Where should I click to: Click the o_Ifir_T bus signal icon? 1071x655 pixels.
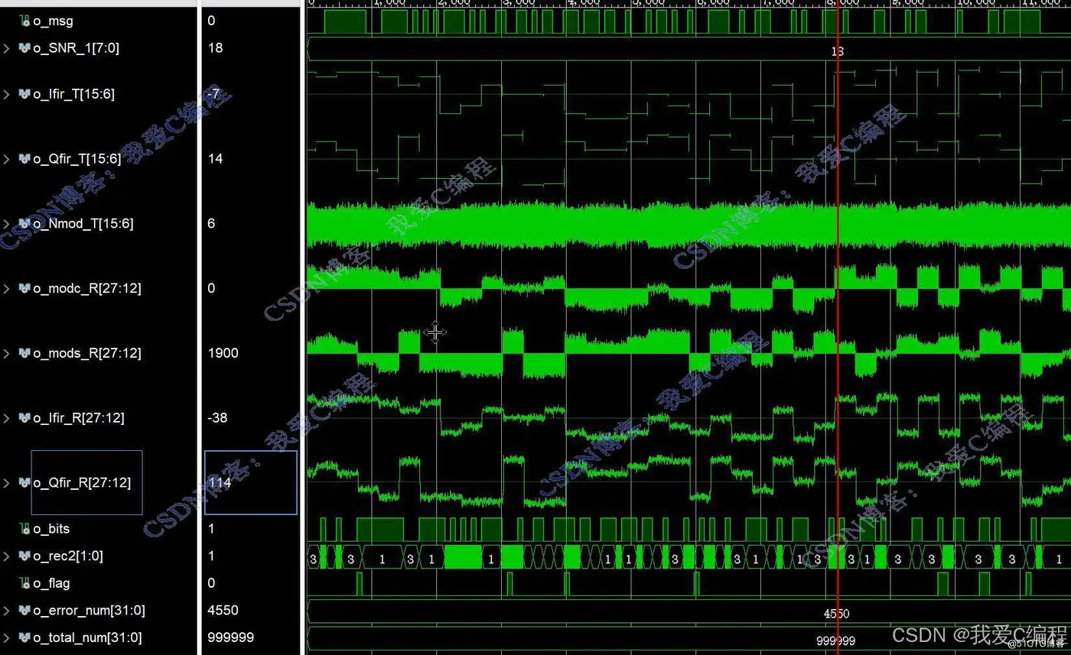point(24,94)
